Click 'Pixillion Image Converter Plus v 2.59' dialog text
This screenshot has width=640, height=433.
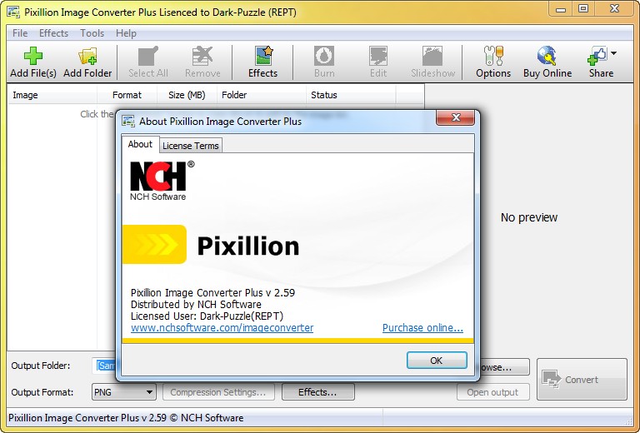212,293
